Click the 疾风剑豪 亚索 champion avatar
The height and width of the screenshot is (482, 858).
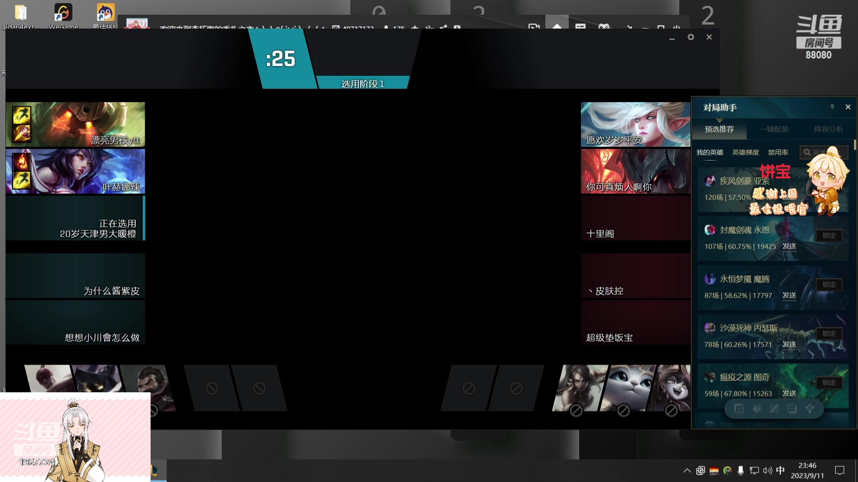tap(710, 181)
